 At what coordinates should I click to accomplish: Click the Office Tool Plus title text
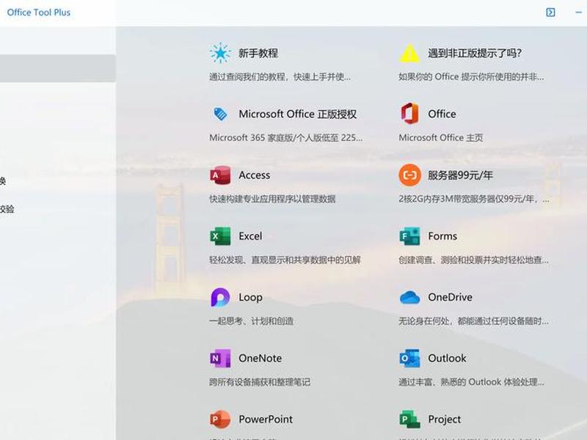(39, 12)
